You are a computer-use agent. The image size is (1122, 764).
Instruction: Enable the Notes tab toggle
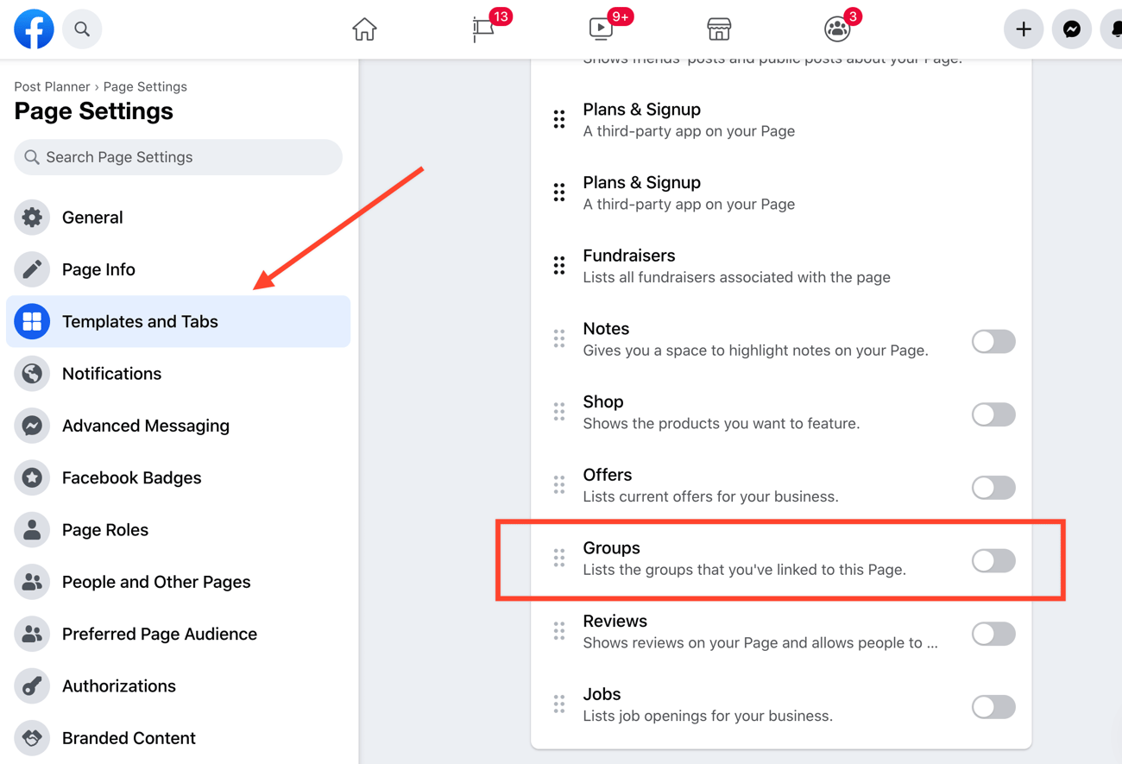pyautogui.click(x=993, y=341)
